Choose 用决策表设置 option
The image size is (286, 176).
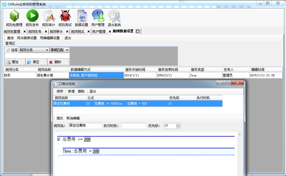(27, 38)
